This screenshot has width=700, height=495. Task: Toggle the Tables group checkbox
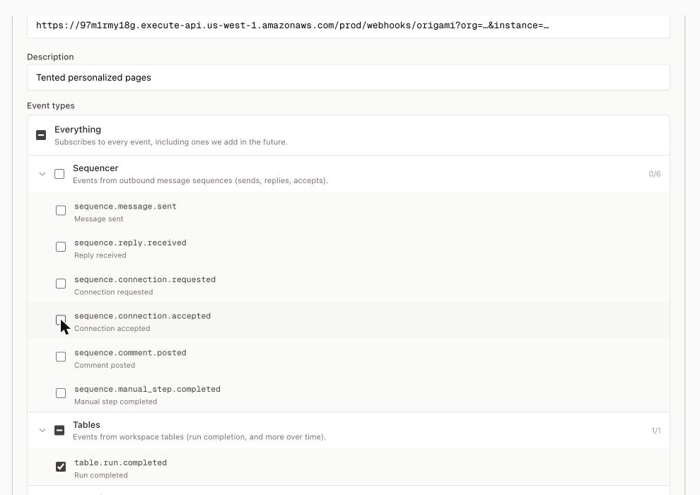click(59, 430)
